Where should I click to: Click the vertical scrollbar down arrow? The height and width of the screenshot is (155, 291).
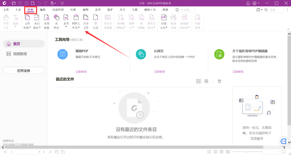click(289, 142)
